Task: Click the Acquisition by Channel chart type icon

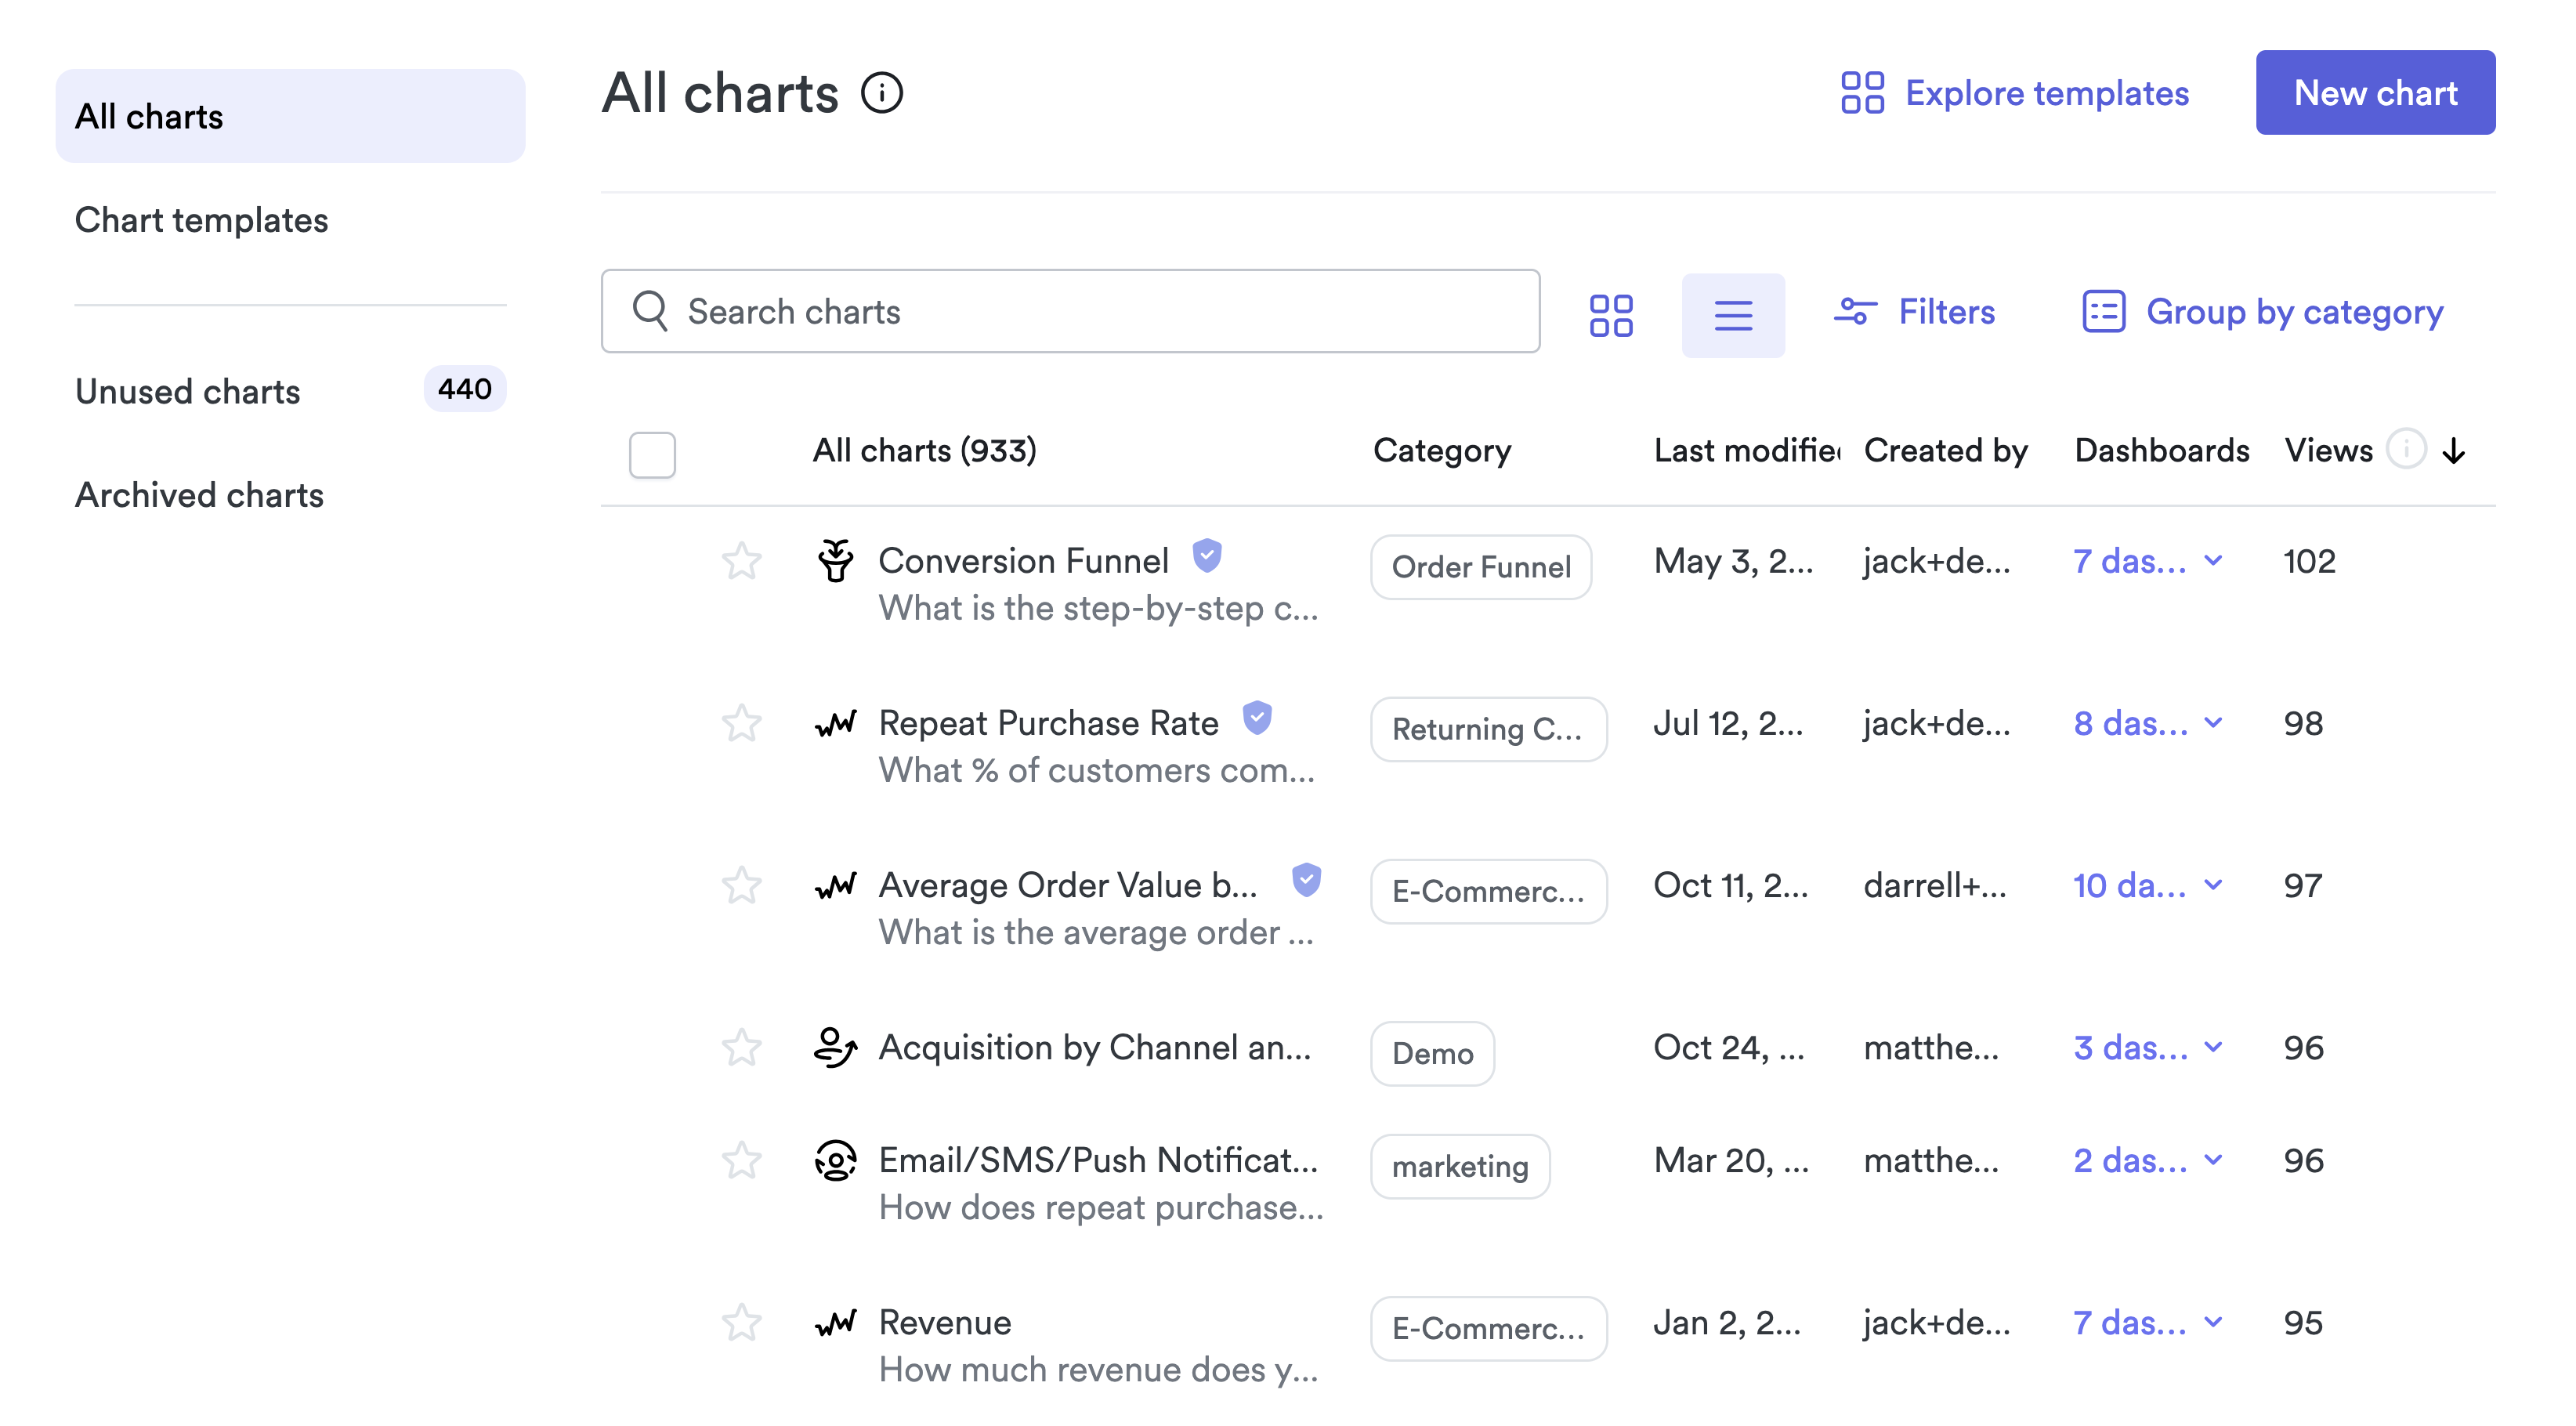Action: [x=835, y=1047]
